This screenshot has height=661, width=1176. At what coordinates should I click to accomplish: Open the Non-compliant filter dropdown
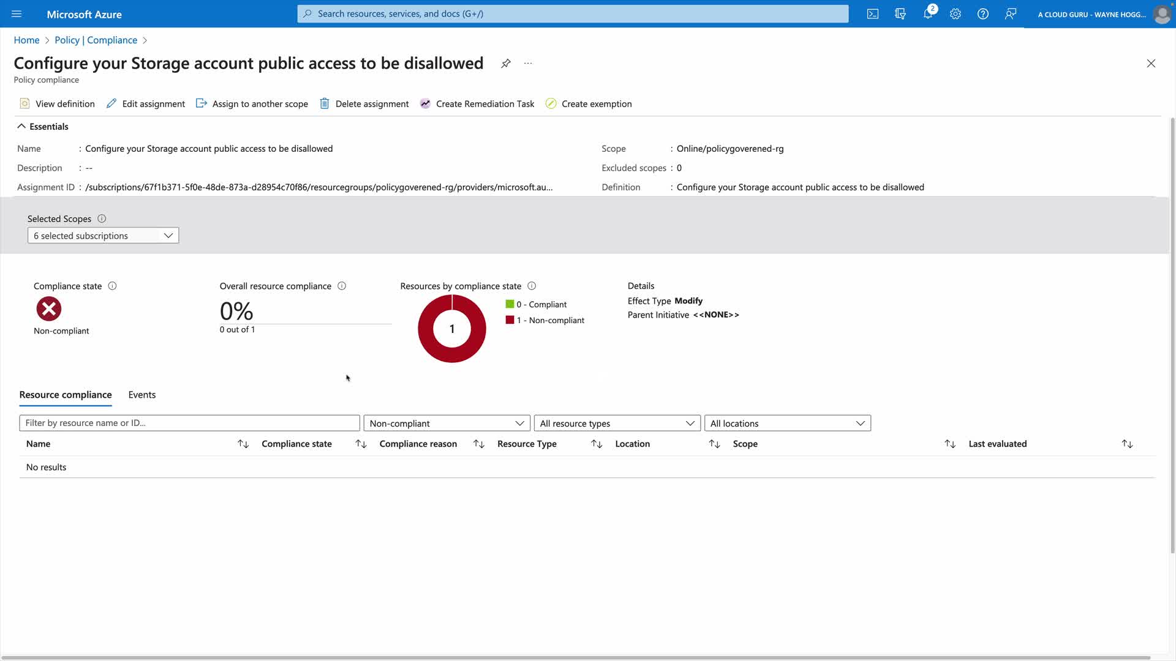tap(447, 423)
